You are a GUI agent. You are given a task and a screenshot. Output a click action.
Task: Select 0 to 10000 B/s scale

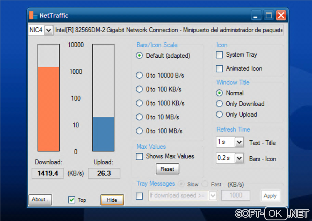point(139,75)
